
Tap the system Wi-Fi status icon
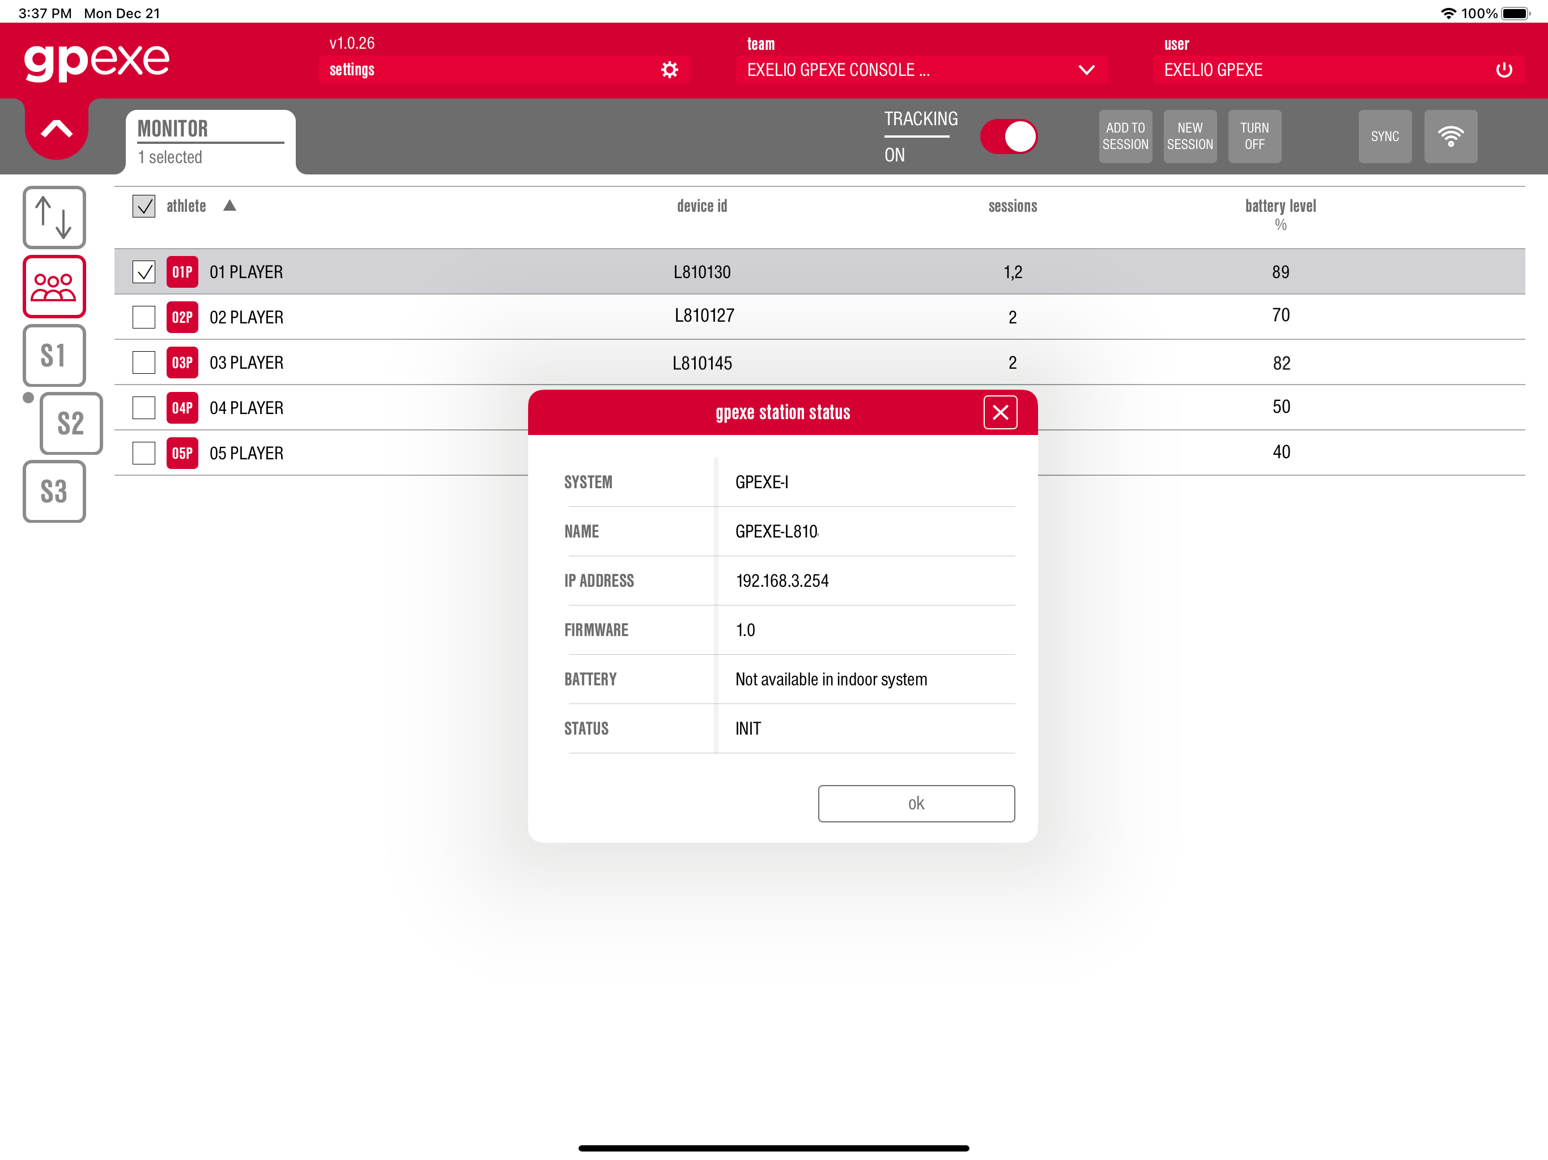(1449, 13)
